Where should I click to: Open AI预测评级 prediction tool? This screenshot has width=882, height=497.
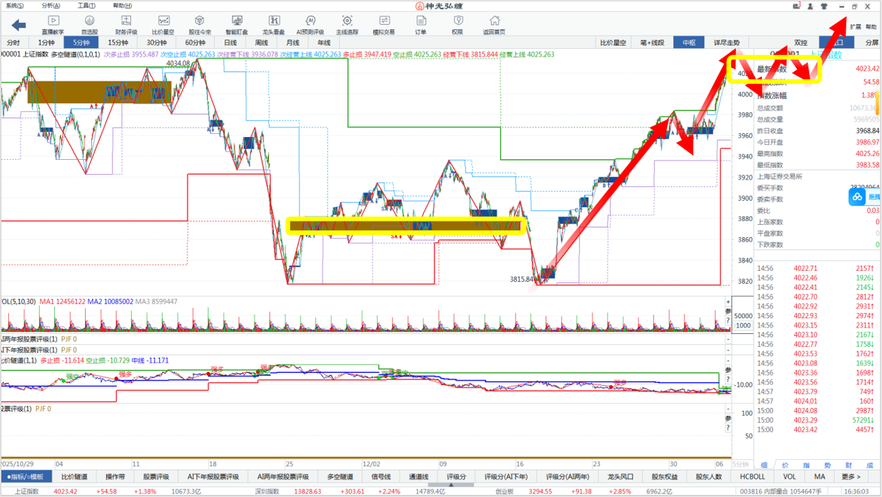(310, 25)
